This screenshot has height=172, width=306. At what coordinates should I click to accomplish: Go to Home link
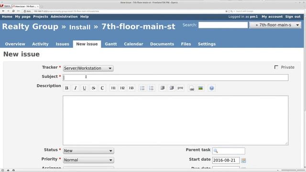pyautogui.click(x=7, y=17)
